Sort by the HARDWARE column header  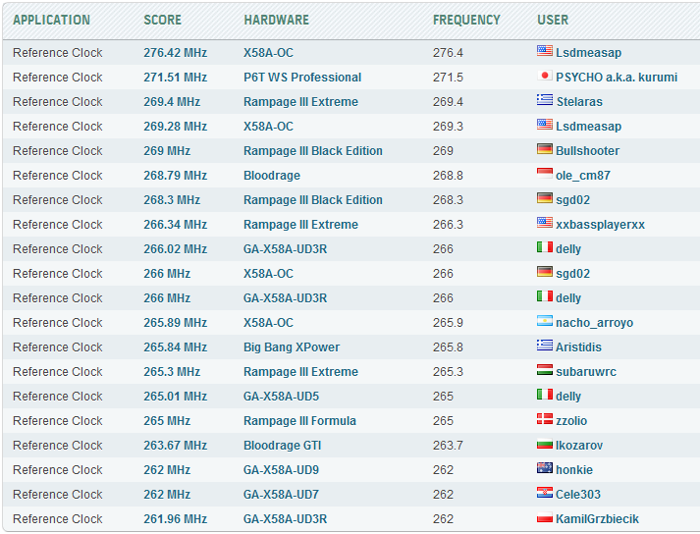[x=276, y=20]
